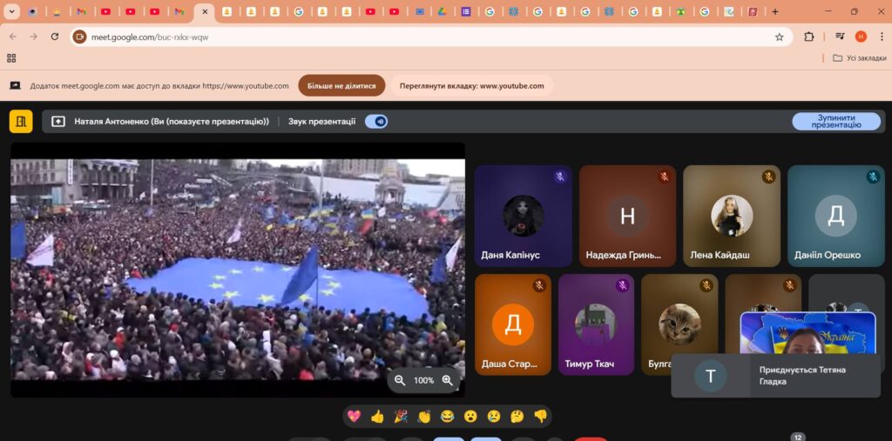The height and width of the screenshot is (441, 892).
Task: Click the Переглянути вкладку youtube.com button
Action: click(471, 86)
